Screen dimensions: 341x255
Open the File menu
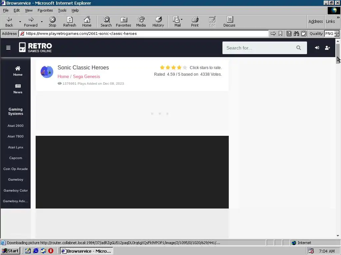[6, 10]
